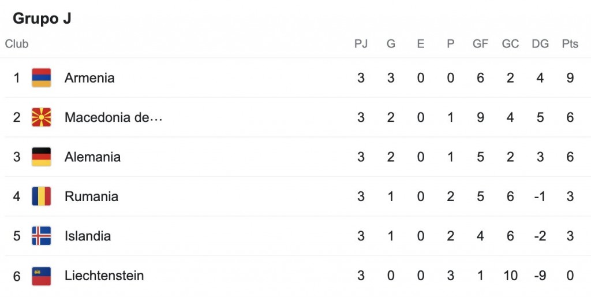Open the Islandia team entry

tap(88, 236)
